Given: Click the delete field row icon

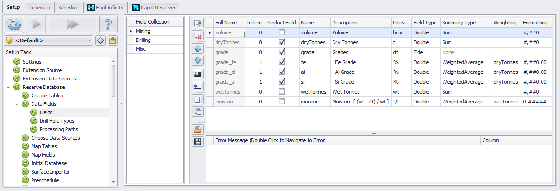Looking at the screenshot, I should (x=198, y=35).
